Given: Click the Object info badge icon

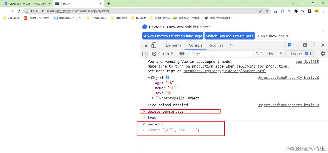Looking at the screenshot, I should click(167, 78).
